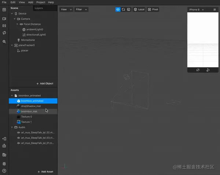This screenshot has height=175, width=220.
Task: Open the layout panel icon in left sidebar
Action: (4, 9)
